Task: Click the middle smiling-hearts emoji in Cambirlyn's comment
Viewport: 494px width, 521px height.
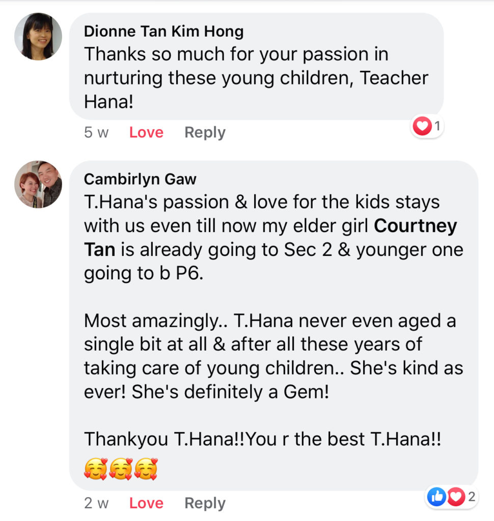Action: click(x=121, y=468)
